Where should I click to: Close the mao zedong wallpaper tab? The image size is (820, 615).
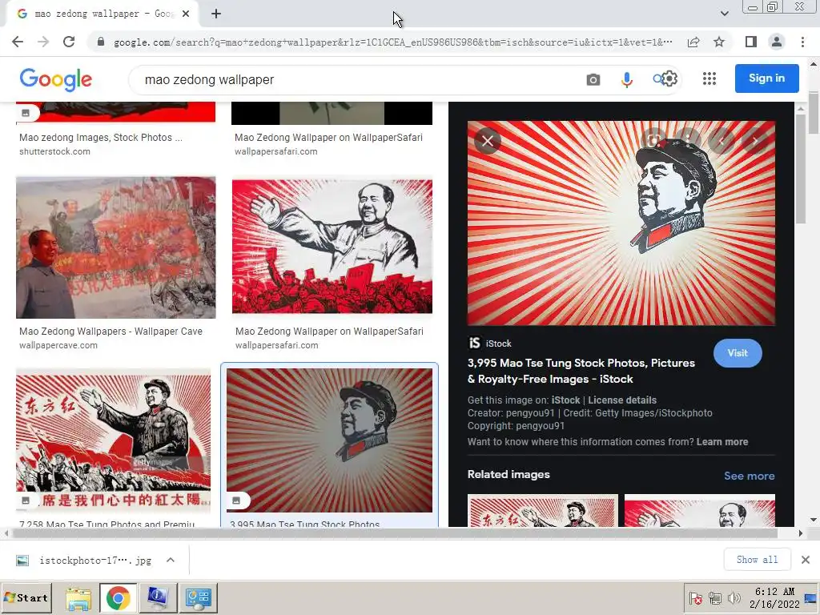pos(186,14)
